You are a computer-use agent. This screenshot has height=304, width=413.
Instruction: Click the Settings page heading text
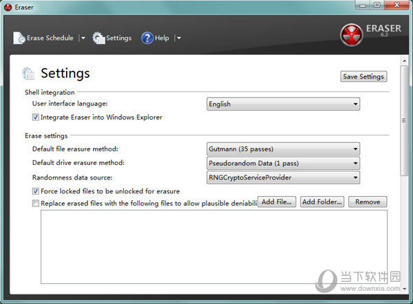coord(65,74)
